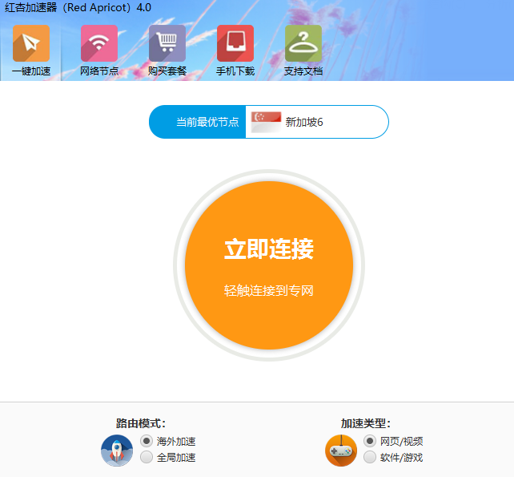Select the 海外加速 radio button
514x477 pixels.
pyautogui.click(x=147, y=442)
